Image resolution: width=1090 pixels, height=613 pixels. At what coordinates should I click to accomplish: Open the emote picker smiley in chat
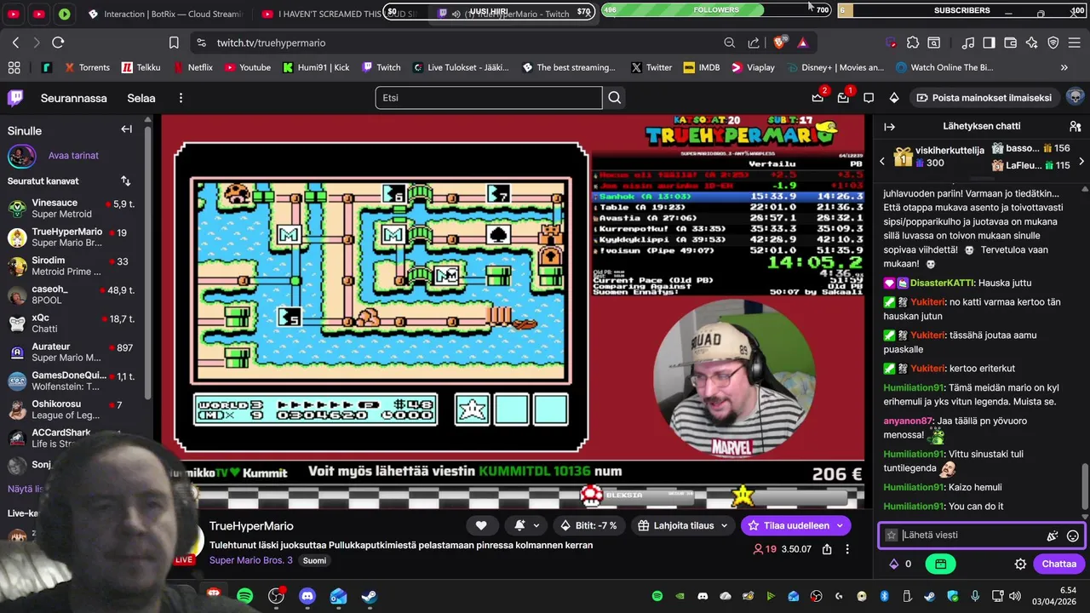1073,536
